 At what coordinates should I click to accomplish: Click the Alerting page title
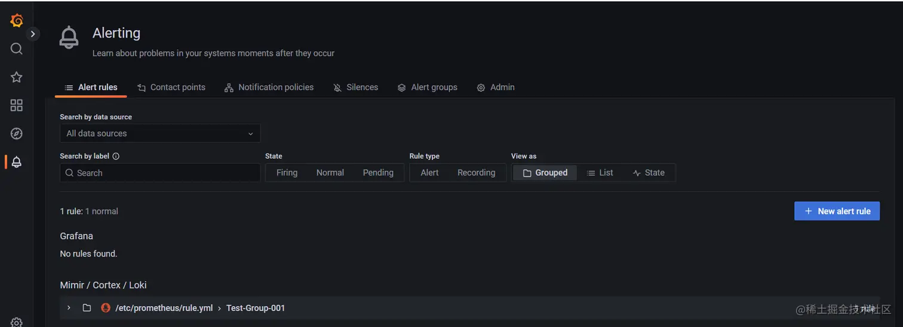116,33
